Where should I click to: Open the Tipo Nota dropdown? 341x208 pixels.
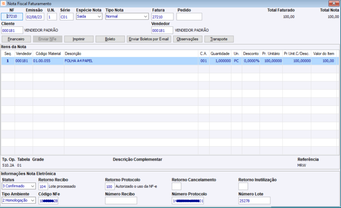pyautogui.click(x=127, y=16)
